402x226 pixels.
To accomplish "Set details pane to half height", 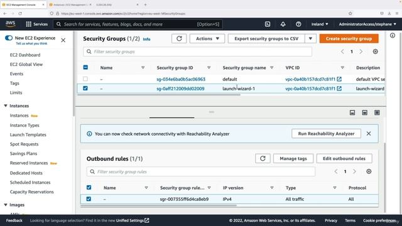I will (x=364, y=112).
